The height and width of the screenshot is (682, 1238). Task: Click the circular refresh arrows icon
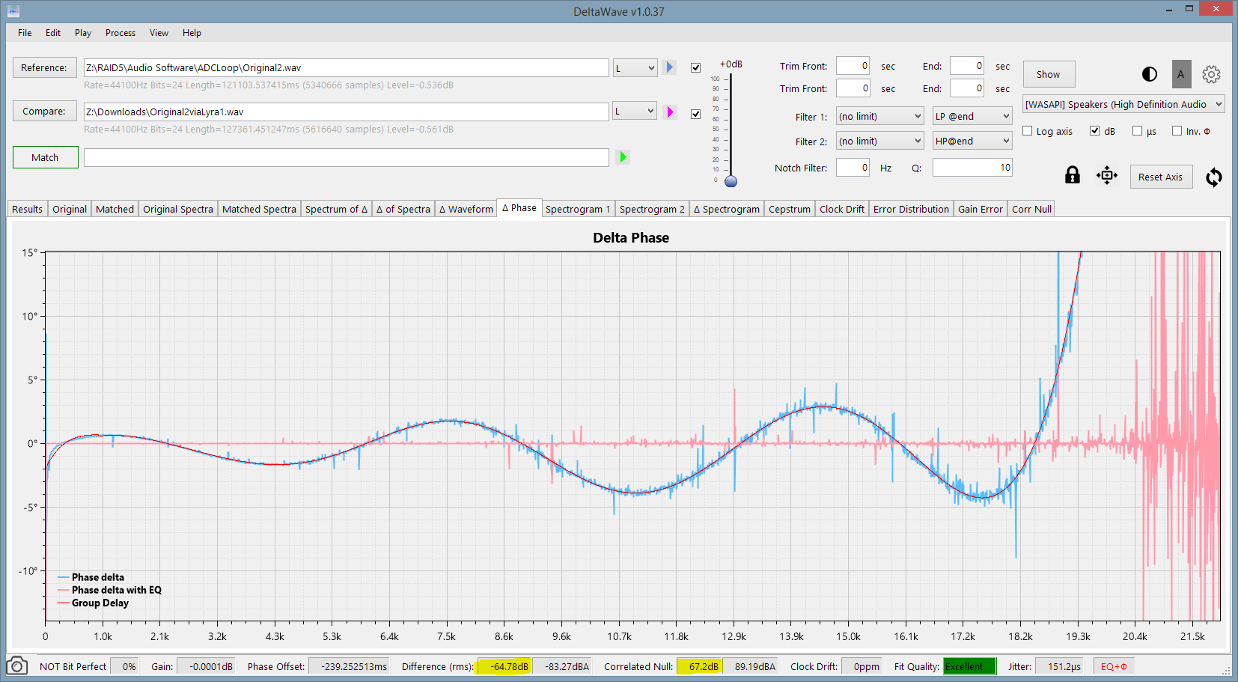point(1213,177)
